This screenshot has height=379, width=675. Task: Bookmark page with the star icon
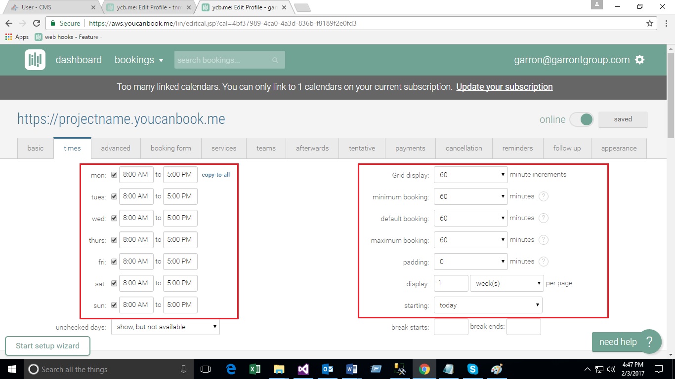[650, 23]
